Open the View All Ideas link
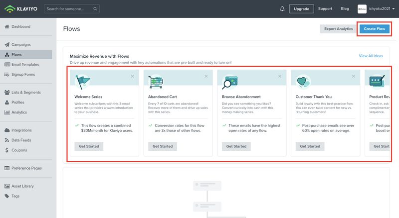 tap(371, 56)
